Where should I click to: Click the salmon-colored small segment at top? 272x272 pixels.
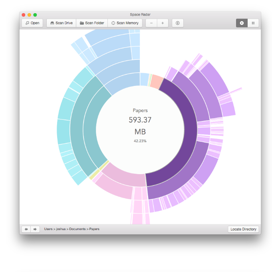click(x=156, y=79)
